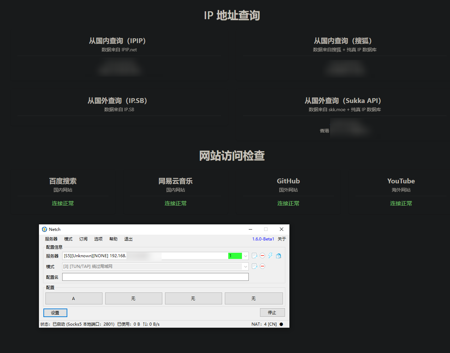Delete the selected server with red minus icon
Screen dimensions: 450x353
point(262,256)
